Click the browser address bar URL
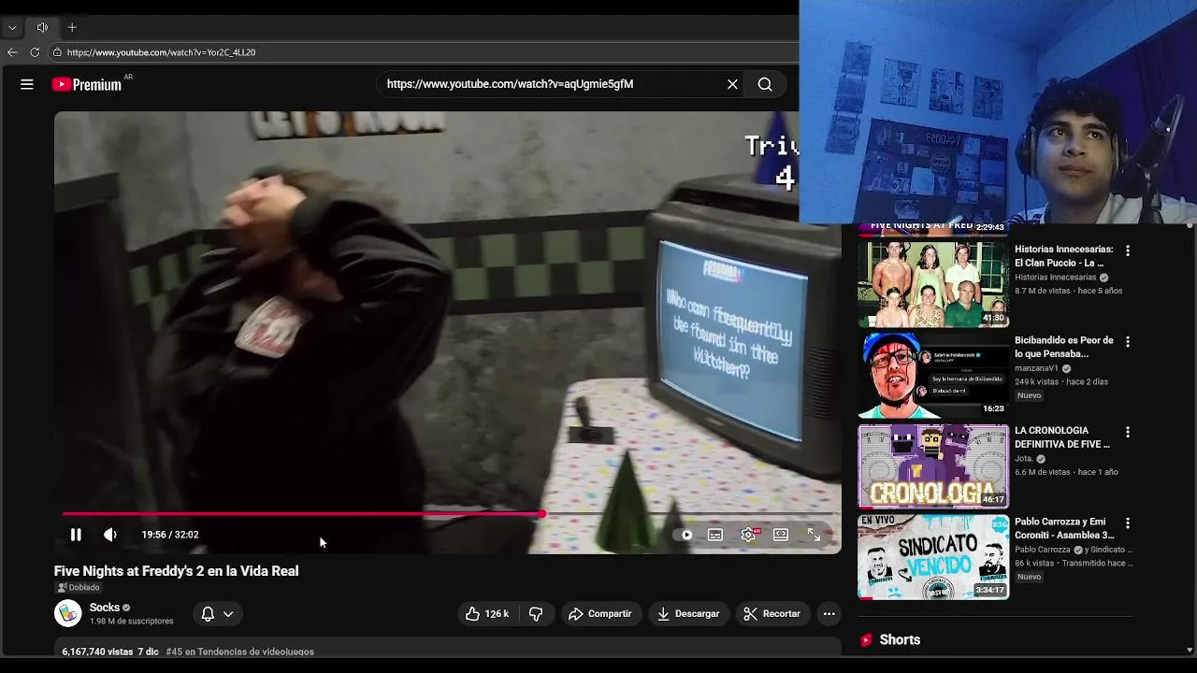Screen dimensions: 1197x673 pyautogui.click(x=161, y=52)
